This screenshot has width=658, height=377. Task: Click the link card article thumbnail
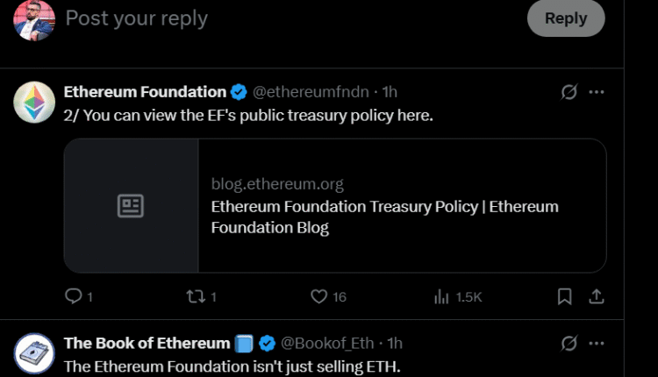131,206
